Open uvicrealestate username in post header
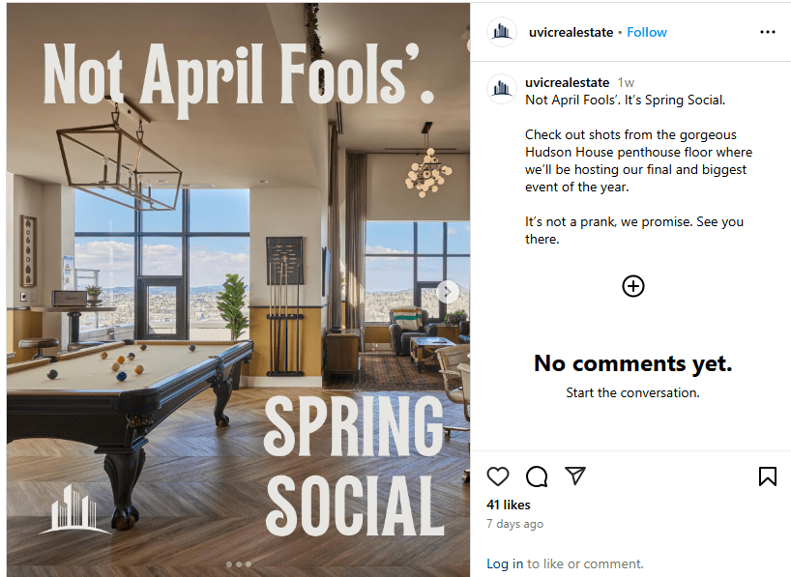 pos(571,32)
